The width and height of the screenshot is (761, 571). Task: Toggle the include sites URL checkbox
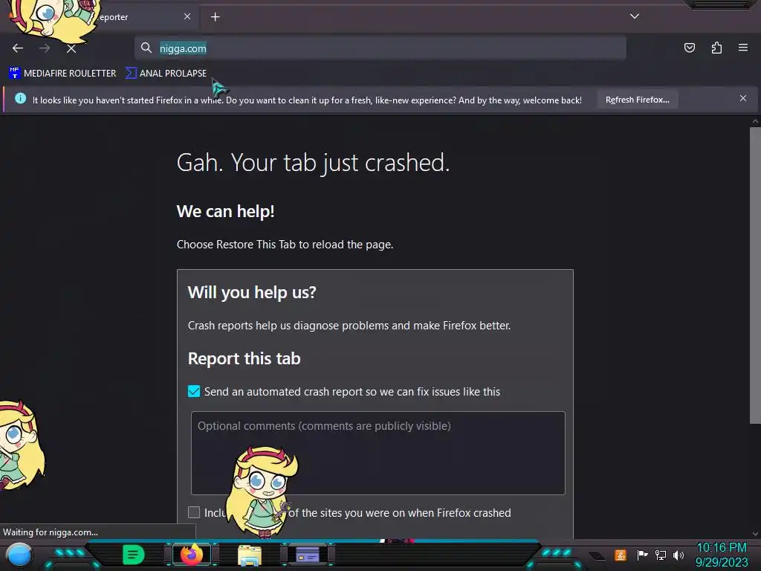pyautogui.click(x=194, y=512)
